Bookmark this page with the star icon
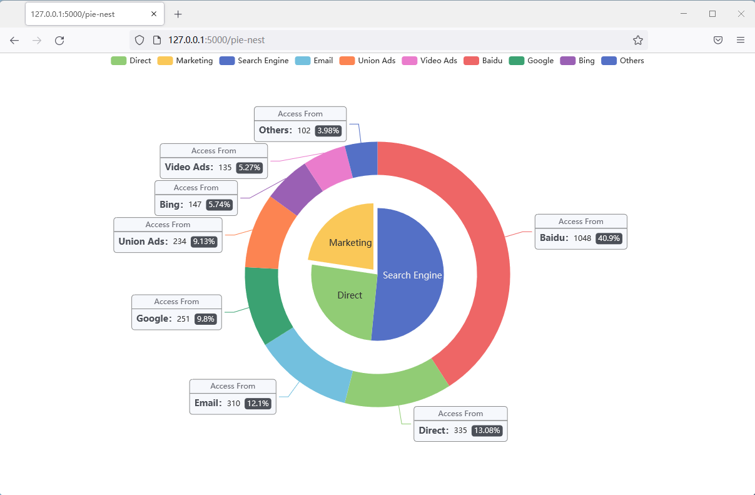755x495 pixels. coord(637,40)
